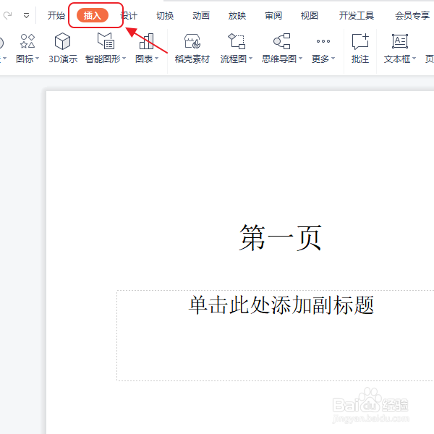Open the 会员专享 tab
The height and width of the screenshot is (434, 434).
point(412,15)
